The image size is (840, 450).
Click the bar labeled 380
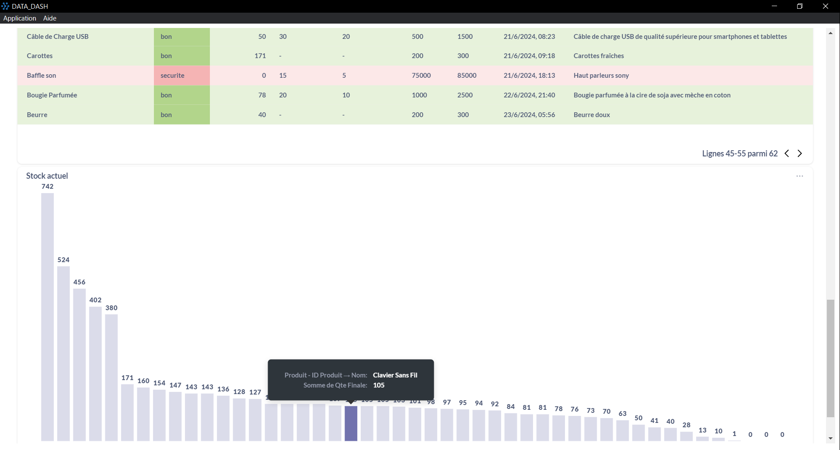pyautogui.click(x=112, y=377)
